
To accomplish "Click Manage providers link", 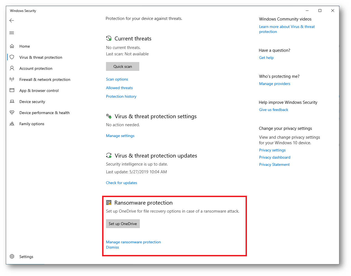I will [275, 84].
